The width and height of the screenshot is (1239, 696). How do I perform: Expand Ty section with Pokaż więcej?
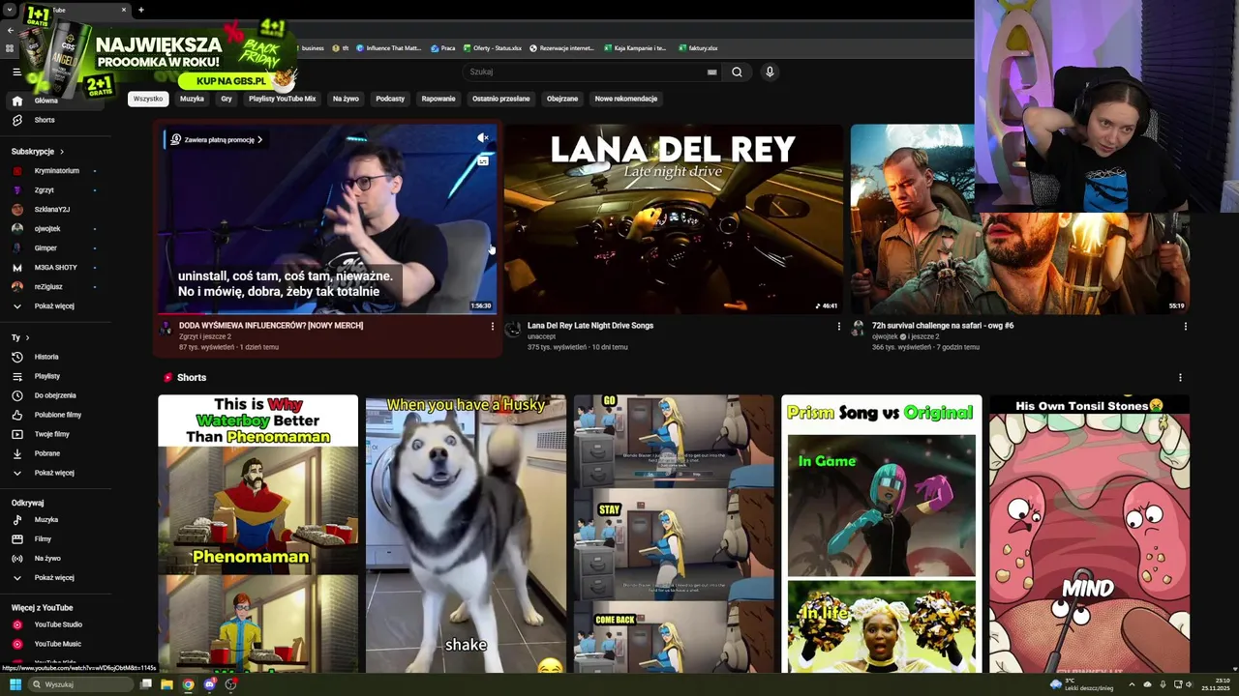(x=54, y=473)
